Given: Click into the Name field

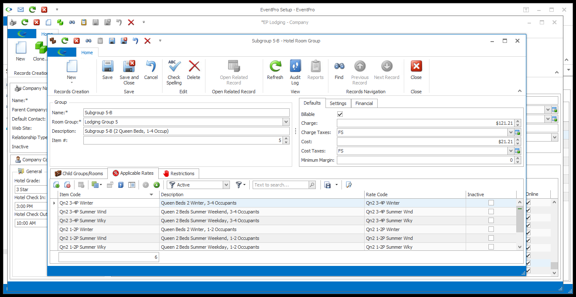Looking at the screenshot, I should point(187,113).
